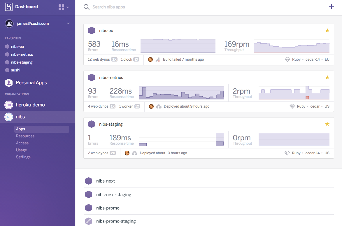Switch to the Resources nav item

tap(25, 136)
